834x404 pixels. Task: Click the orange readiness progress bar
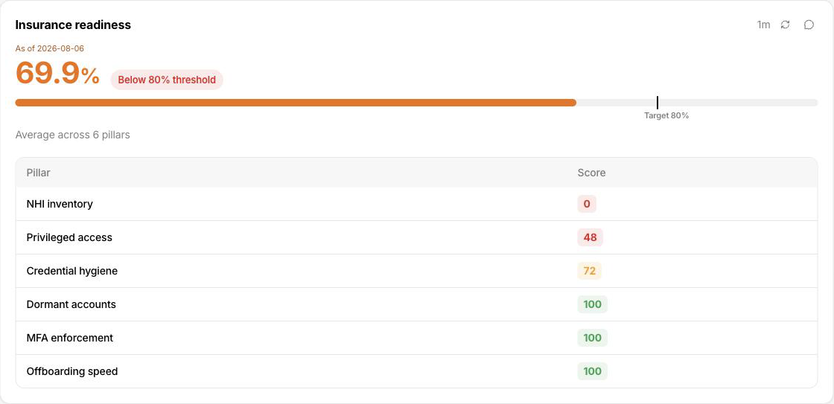tap(296, 103)
